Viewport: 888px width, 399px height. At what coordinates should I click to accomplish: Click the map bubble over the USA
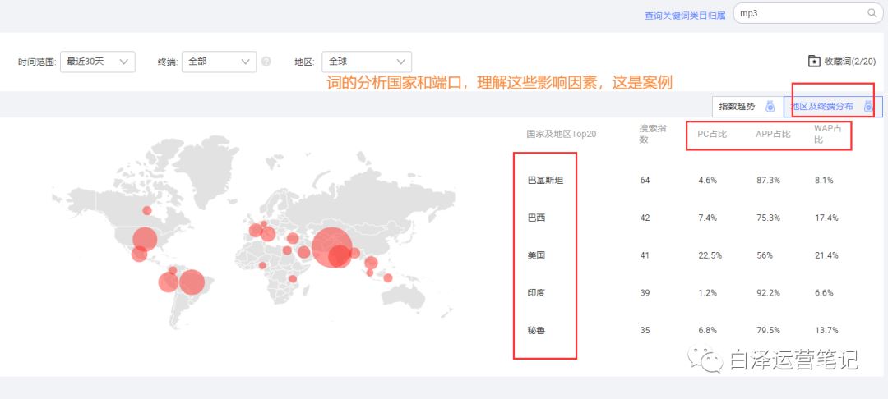point(145,238)
